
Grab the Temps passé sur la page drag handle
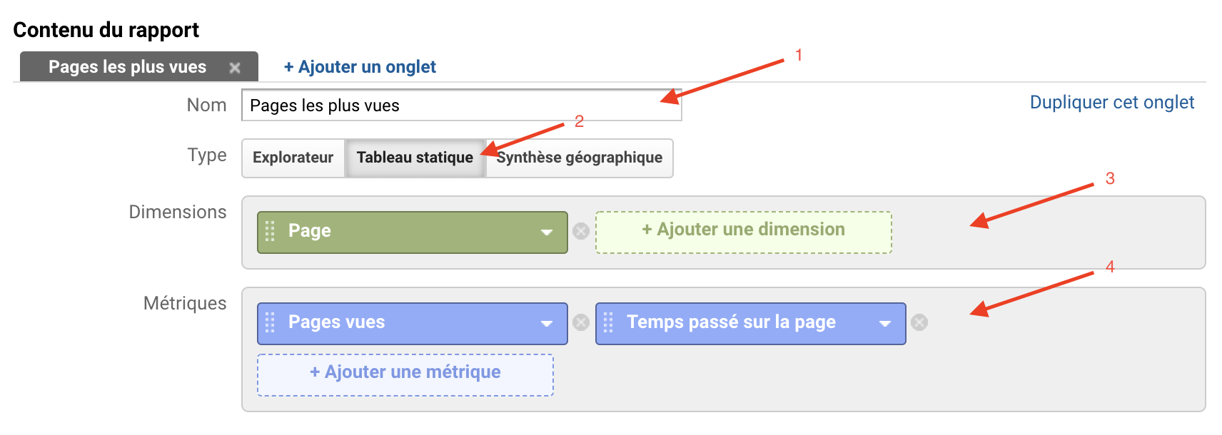point(608,322)
